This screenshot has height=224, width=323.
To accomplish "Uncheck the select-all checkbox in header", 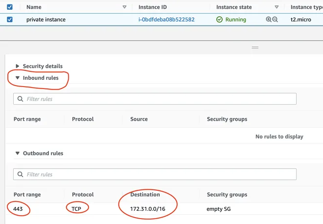I will click(x=10, y=7).
